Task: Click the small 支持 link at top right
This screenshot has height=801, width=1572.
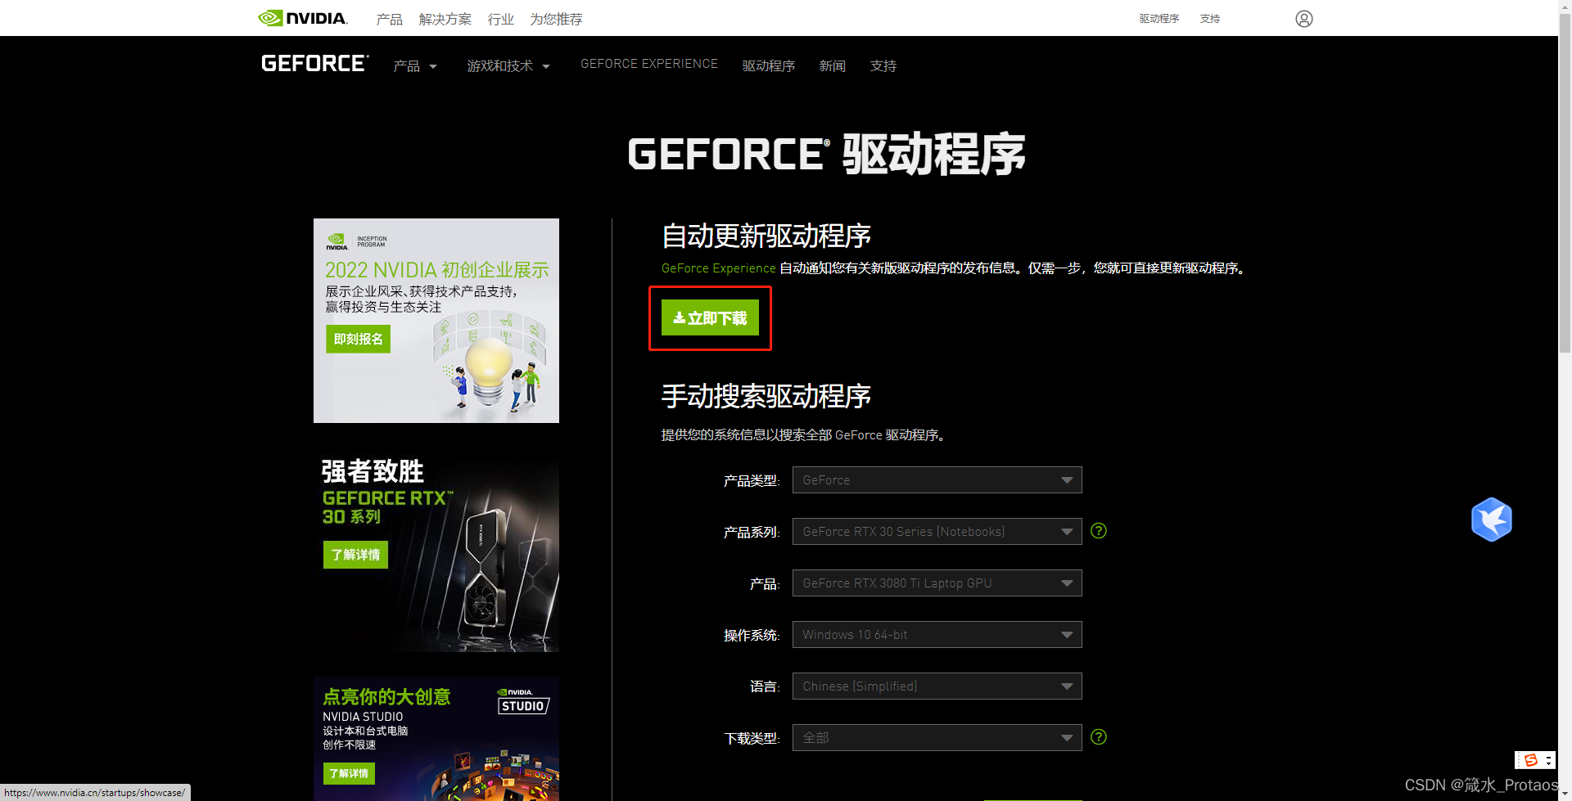Action: point(1210,19)
